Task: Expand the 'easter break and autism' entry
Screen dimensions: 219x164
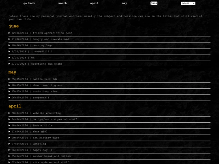Action: point(109,156)
